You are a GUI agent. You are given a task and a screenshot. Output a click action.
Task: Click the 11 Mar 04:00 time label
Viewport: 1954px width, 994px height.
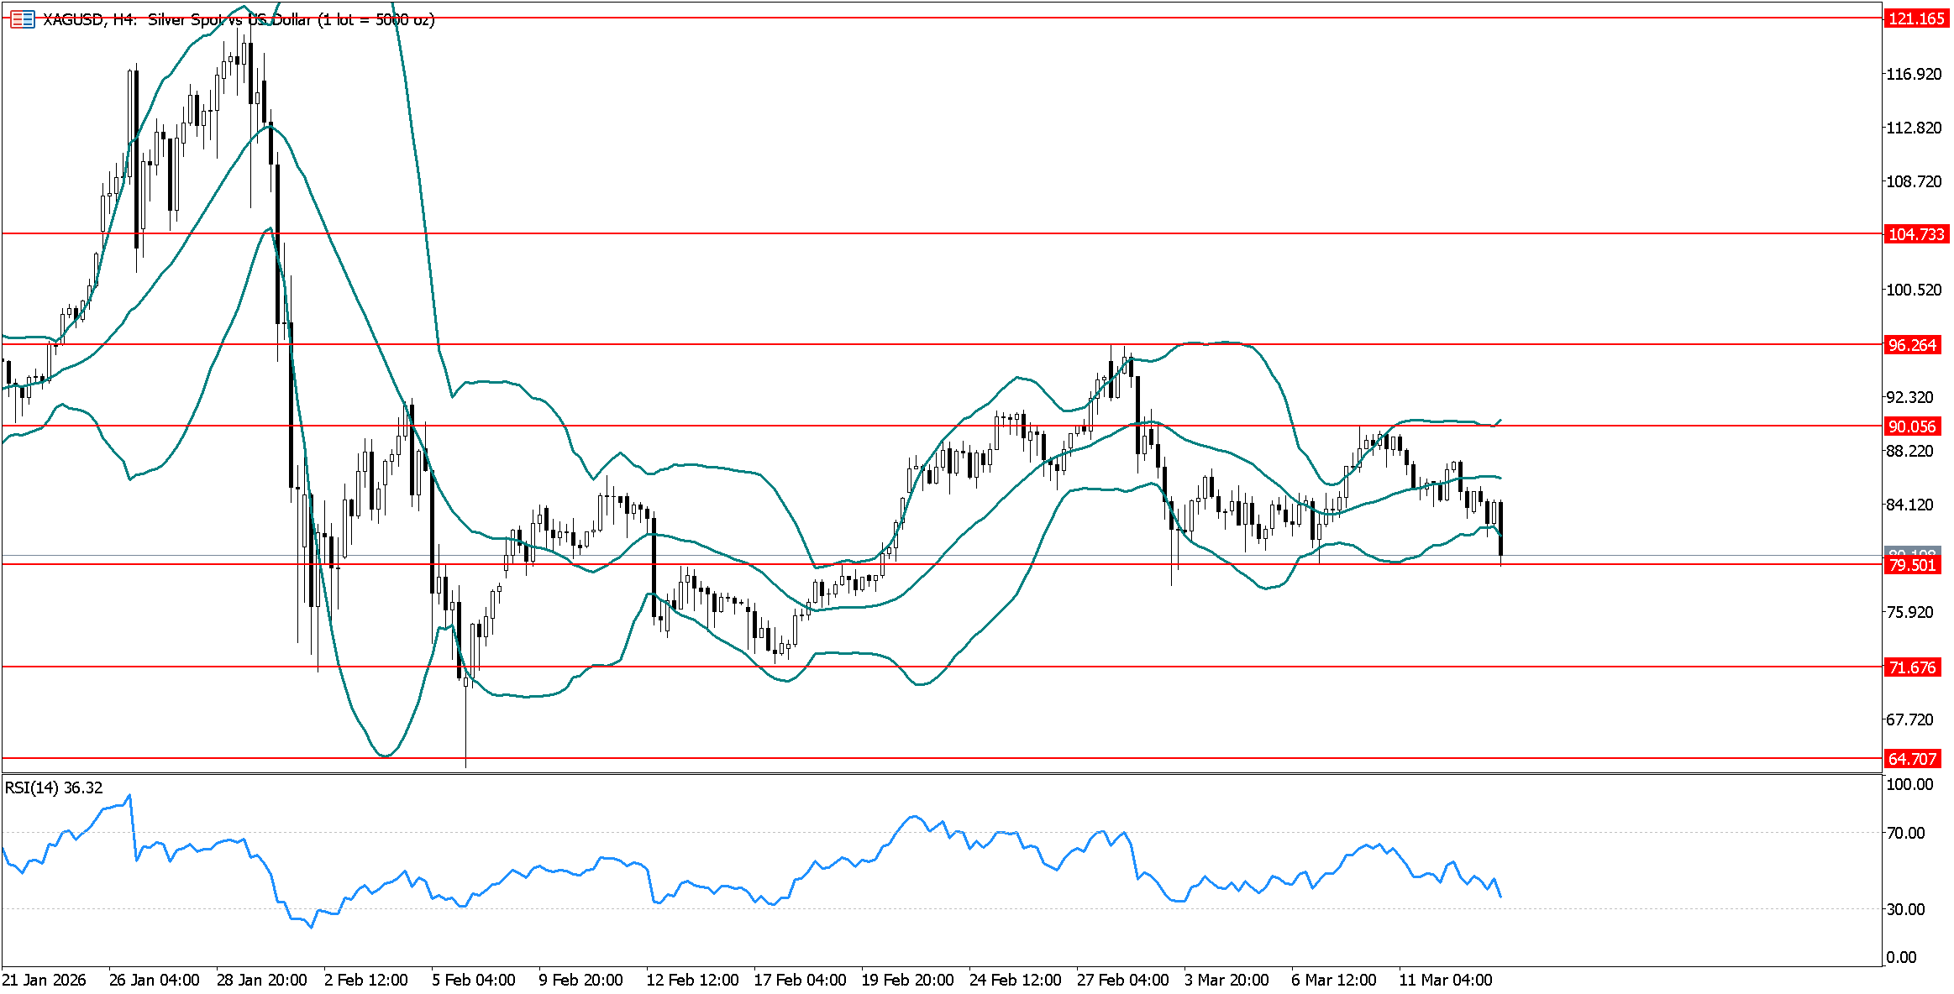(x=1445, y=980)
